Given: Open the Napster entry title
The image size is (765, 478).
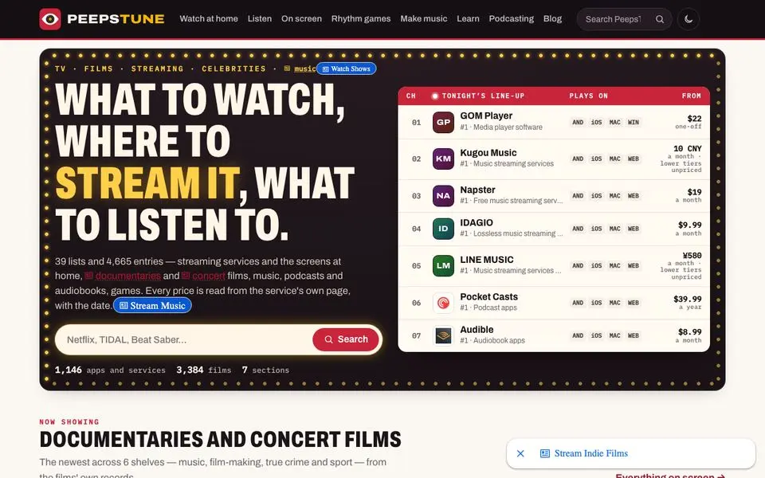Looking at the screenshot, I should (477, 190).
